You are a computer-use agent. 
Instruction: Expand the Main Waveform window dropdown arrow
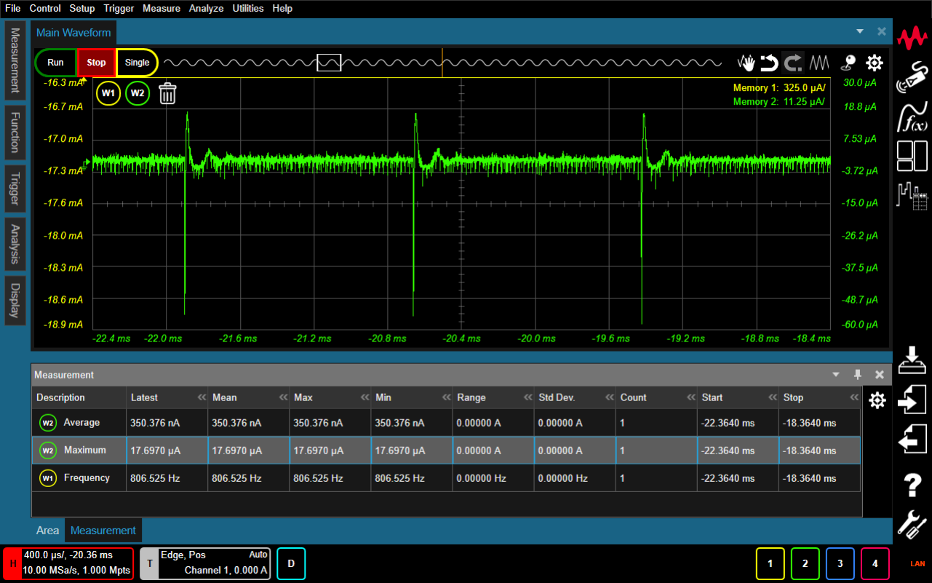point(860,31)
